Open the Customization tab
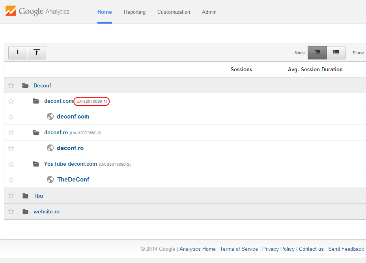The image size is (366, 263). (174, 12)
